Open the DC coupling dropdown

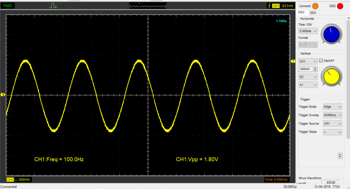[x=308, y=77]
